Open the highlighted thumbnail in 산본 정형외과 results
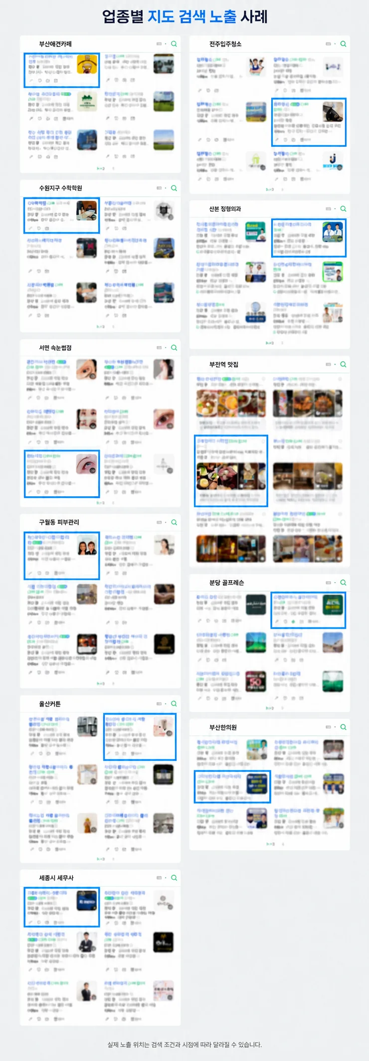Screen dimensions: 369x1061 point(333,232)
